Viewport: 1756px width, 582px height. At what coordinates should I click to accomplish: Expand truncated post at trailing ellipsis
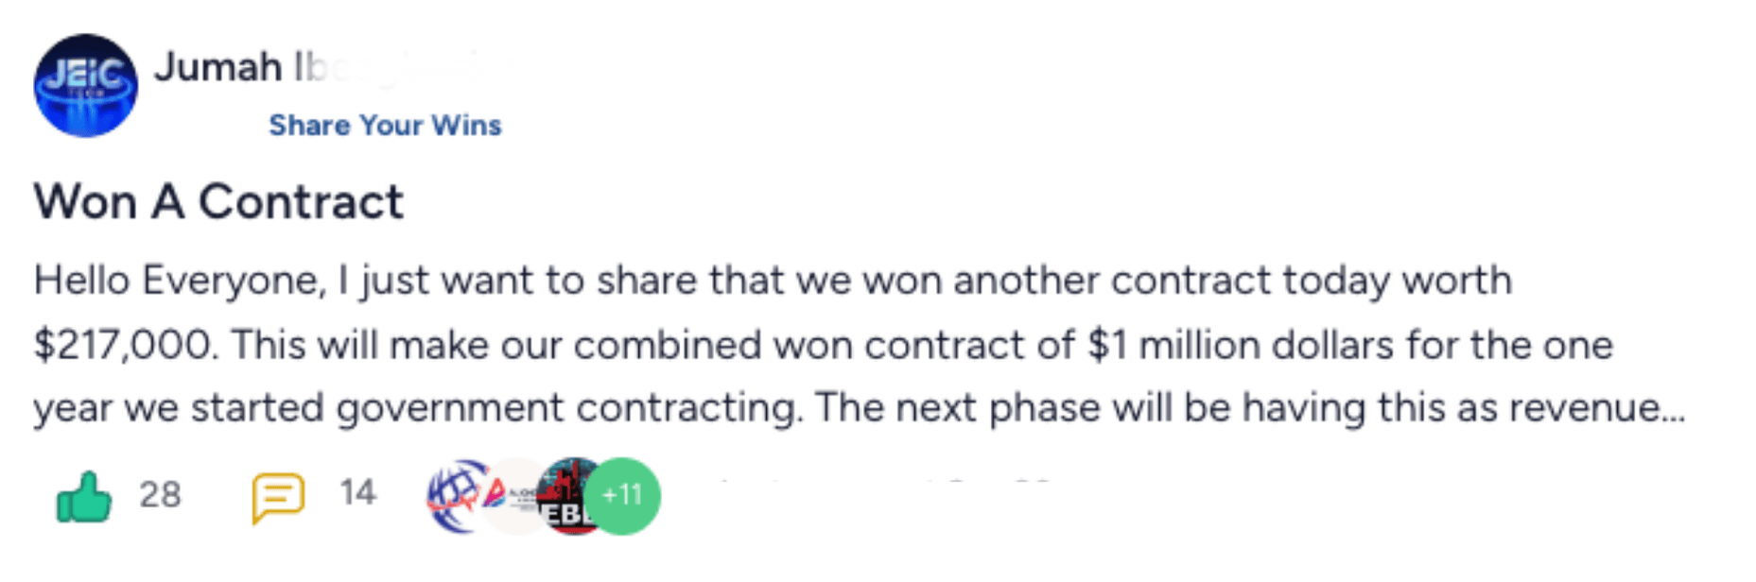click(1674, 410)
